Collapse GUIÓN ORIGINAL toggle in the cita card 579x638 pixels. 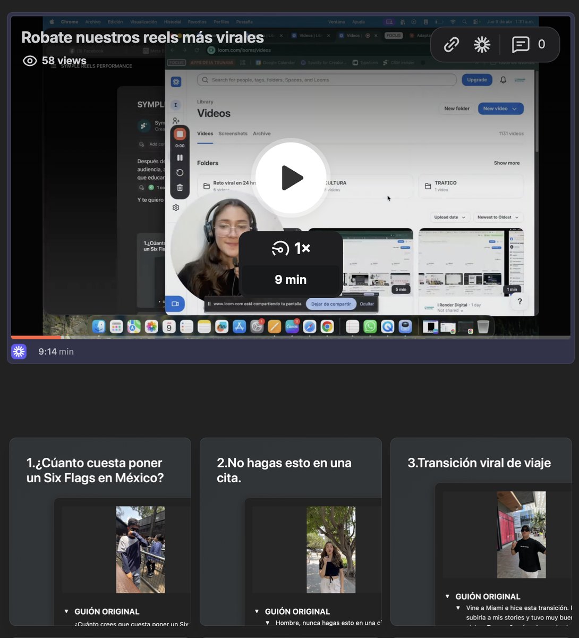click(x=257, y=611)
